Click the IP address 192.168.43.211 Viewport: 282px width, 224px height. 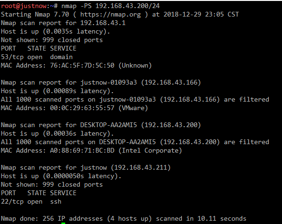pos(141,168)
